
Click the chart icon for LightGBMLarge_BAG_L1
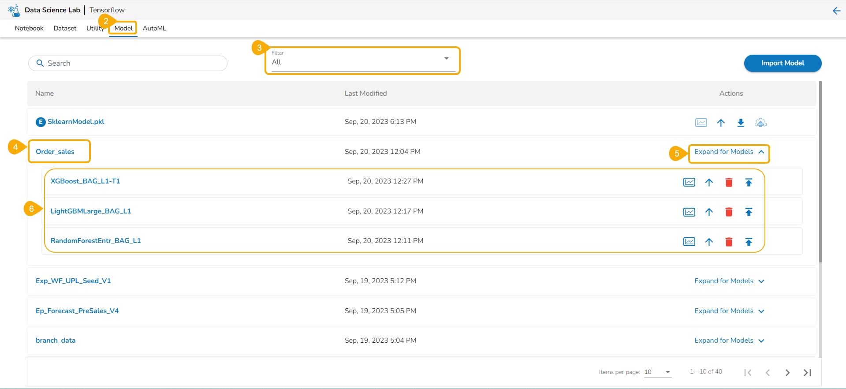point(689,212)
